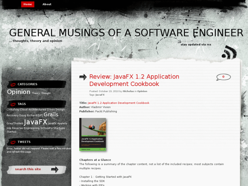The image size is (248, 186).
Task: Open author Nicholas's posts link
Action: click(128, 91)
